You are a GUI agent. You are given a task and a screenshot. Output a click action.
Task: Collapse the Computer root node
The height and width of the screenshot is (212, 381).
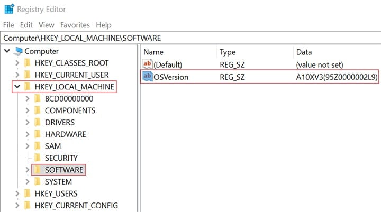tap(7, 51)
